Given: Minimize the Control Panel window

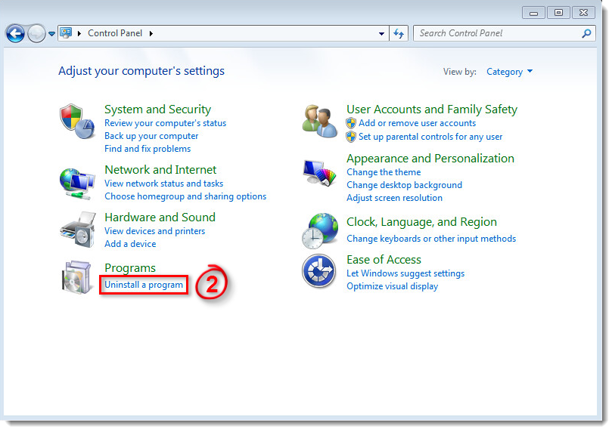Looking at the screenshot, I should tap(533, 13).
